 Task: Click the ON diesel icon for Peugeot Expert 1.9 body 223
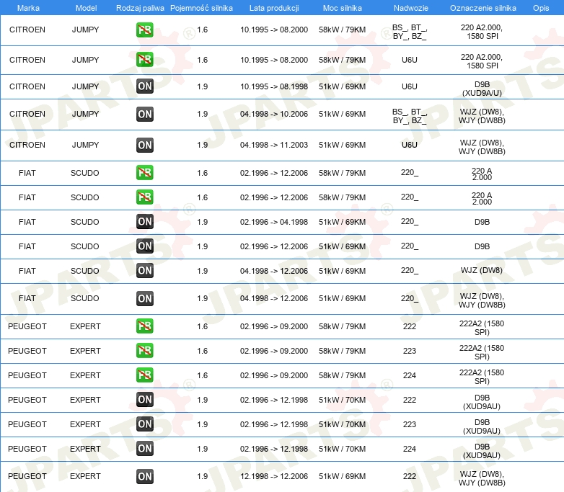pos(145,424)
